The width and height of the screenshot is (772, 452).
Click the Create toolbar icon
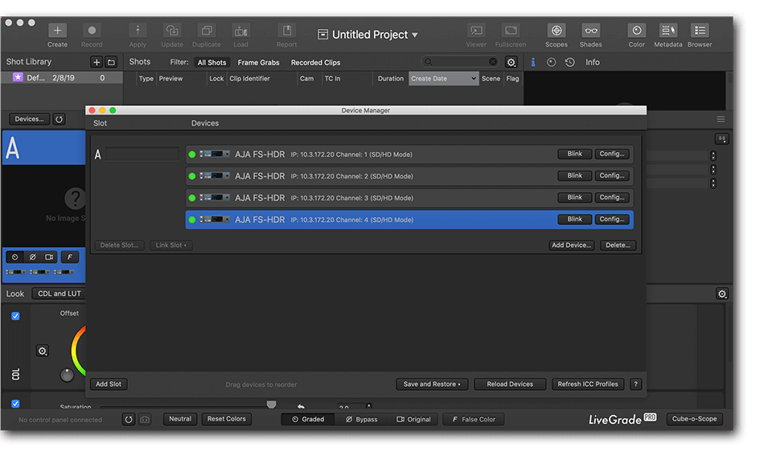click(x=57, y=31)
